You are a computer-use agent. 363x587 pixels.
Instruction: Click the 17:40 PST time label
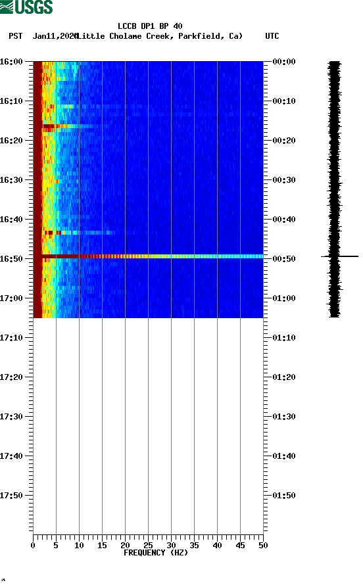(x=11, y=456)
